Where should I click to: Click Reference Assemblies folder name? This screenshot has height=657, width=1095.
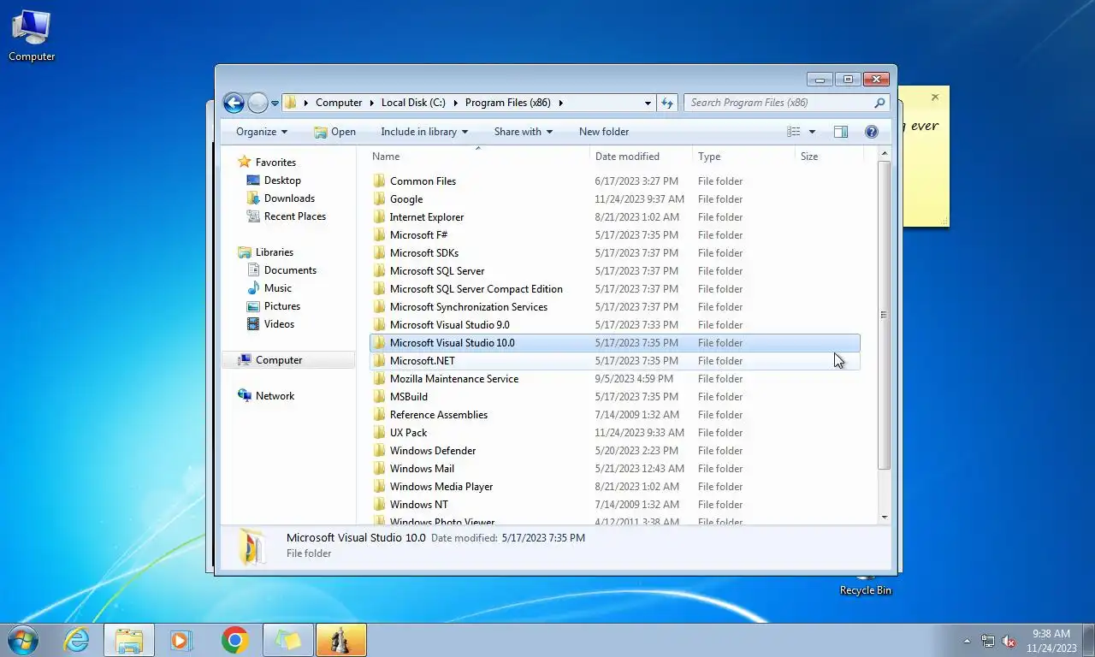(439, 415)
